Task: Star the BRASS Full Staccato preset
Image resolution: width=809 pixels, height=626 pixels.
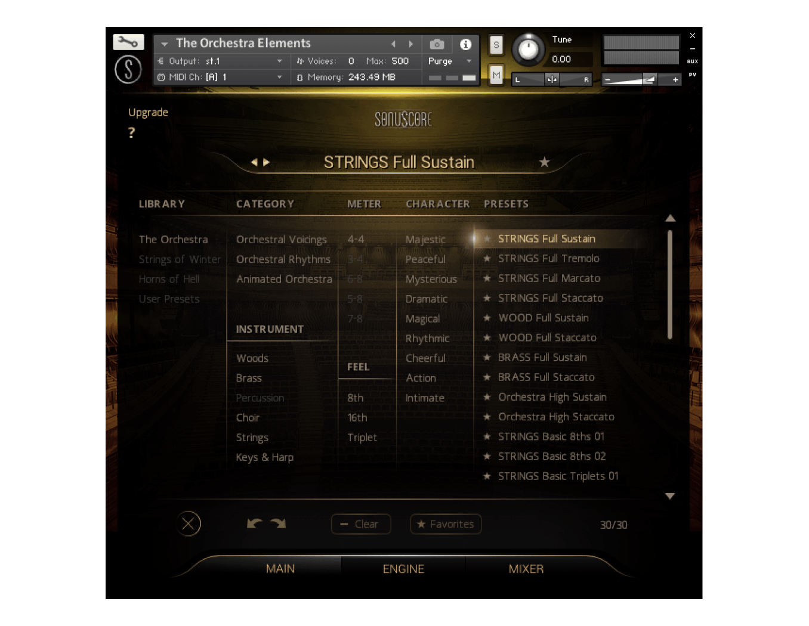Action: [x=487, y=377]
